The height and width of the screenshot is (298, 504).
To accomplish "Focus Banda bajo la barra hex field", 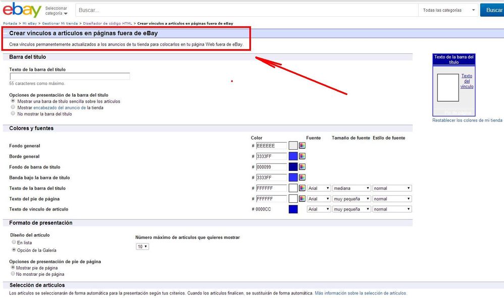I will (271, 178).
